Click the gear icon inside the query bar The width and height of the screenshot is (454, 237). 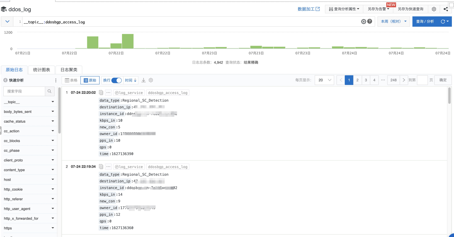click(364, 21)
